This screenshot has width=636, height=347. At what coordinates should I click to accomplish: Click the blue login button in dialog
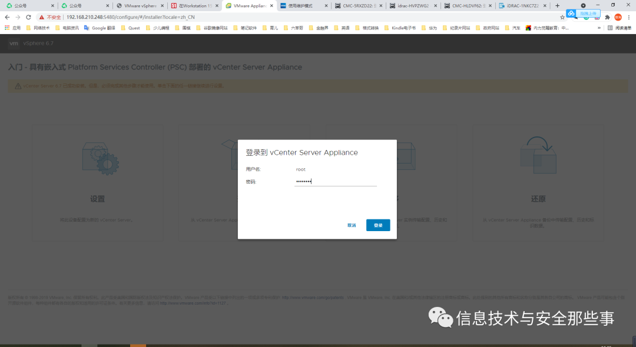pyautogui.click(x=378, y=225)
